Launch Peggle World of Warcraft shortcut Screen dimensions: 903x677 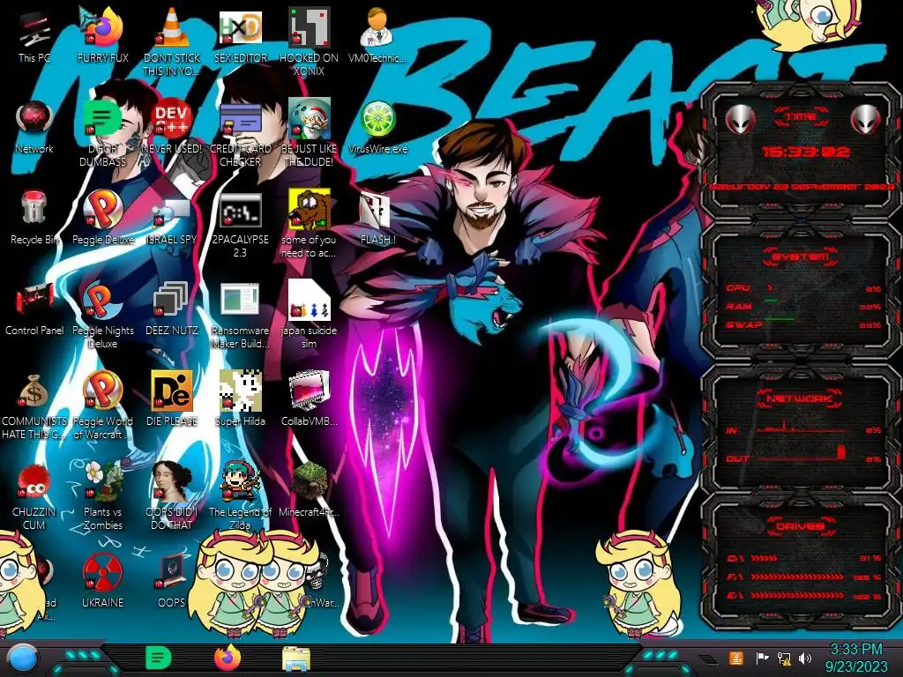pyautogui.click(x=102, y=406)
